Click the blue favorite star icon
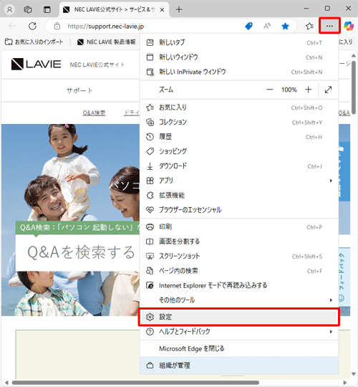This screenshot has height=387, width=358. pos(285,26)
